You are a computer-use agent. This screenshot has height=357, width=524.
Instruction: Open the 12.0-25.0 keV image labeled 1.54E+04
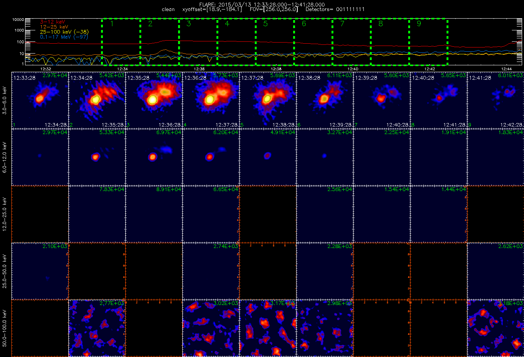point(382,214)
